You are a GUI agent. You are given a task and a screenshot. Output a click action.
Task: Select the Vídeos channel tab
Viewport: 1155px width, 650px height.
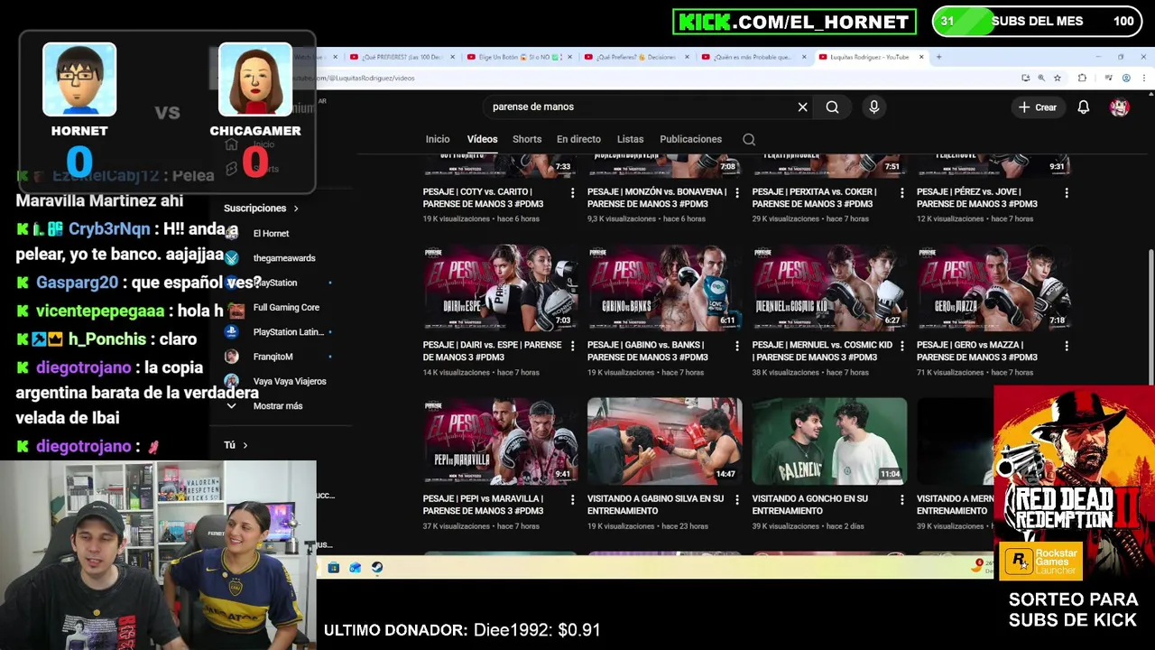tap(482, 139)
